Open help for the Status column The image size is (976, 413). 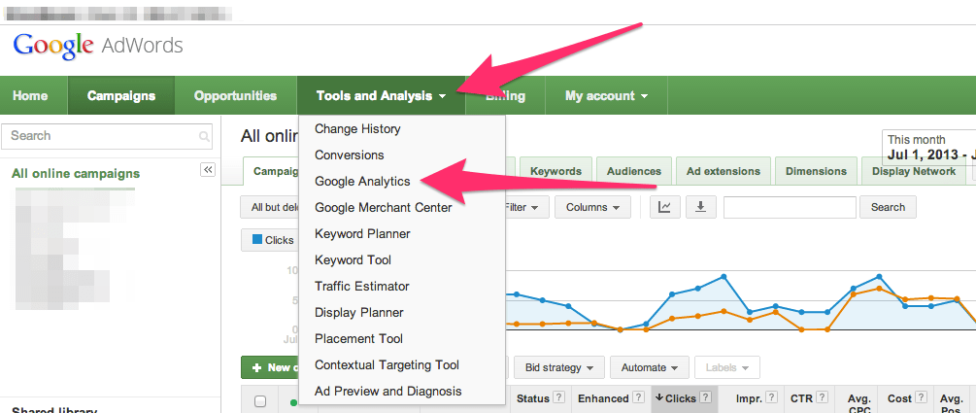tap(559, 398)
